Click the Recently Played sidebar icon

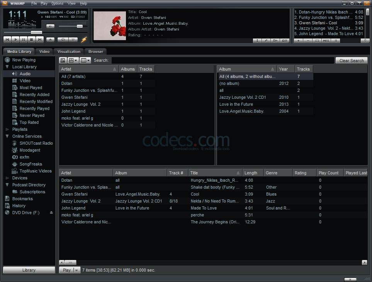pyautogui.click(x=15, y=108)
